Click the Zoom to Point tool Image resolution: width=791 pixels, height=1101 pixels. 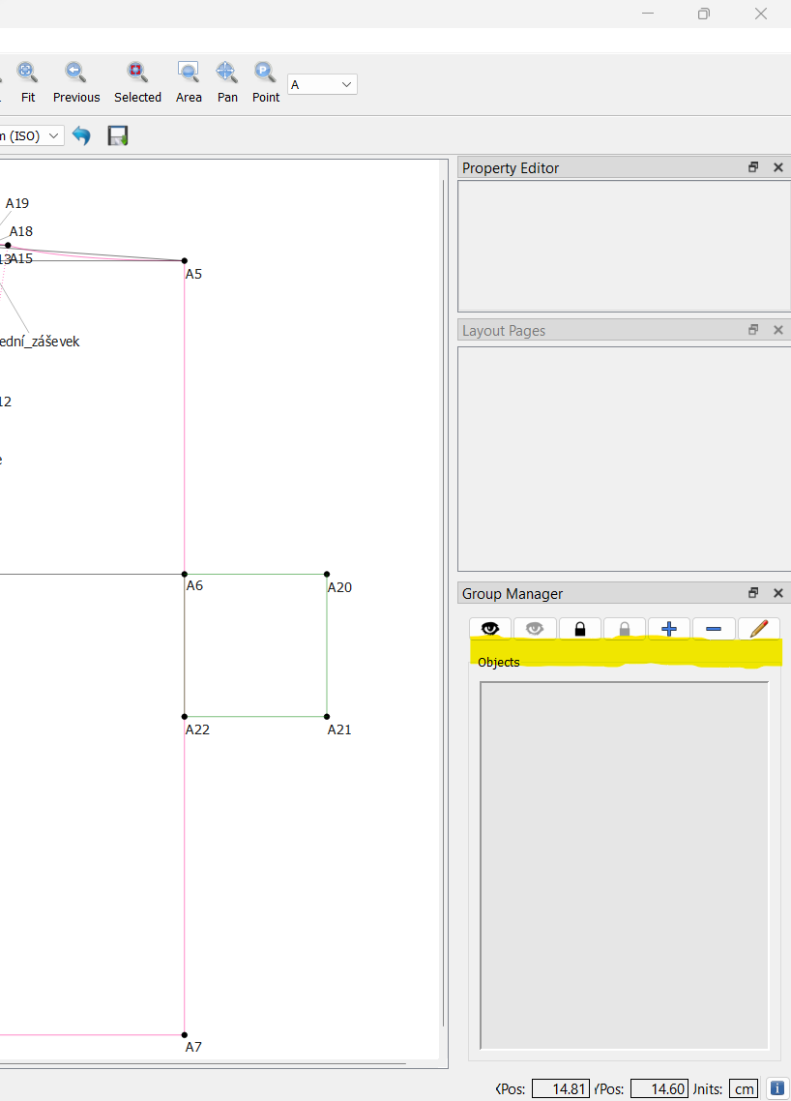click(x=265, y=81)
